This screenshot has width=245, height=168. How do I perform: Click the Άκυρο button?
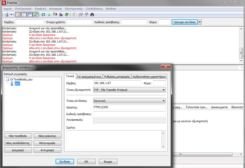click(x=108, y=162)
